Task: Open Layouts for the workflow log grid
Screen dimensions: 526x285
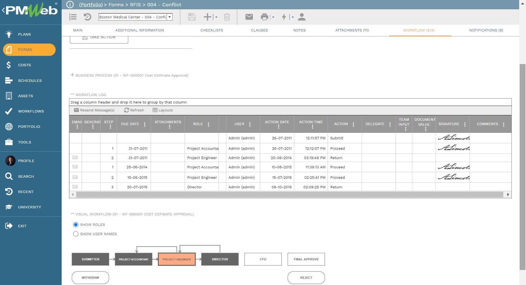Action: point(163,110)
